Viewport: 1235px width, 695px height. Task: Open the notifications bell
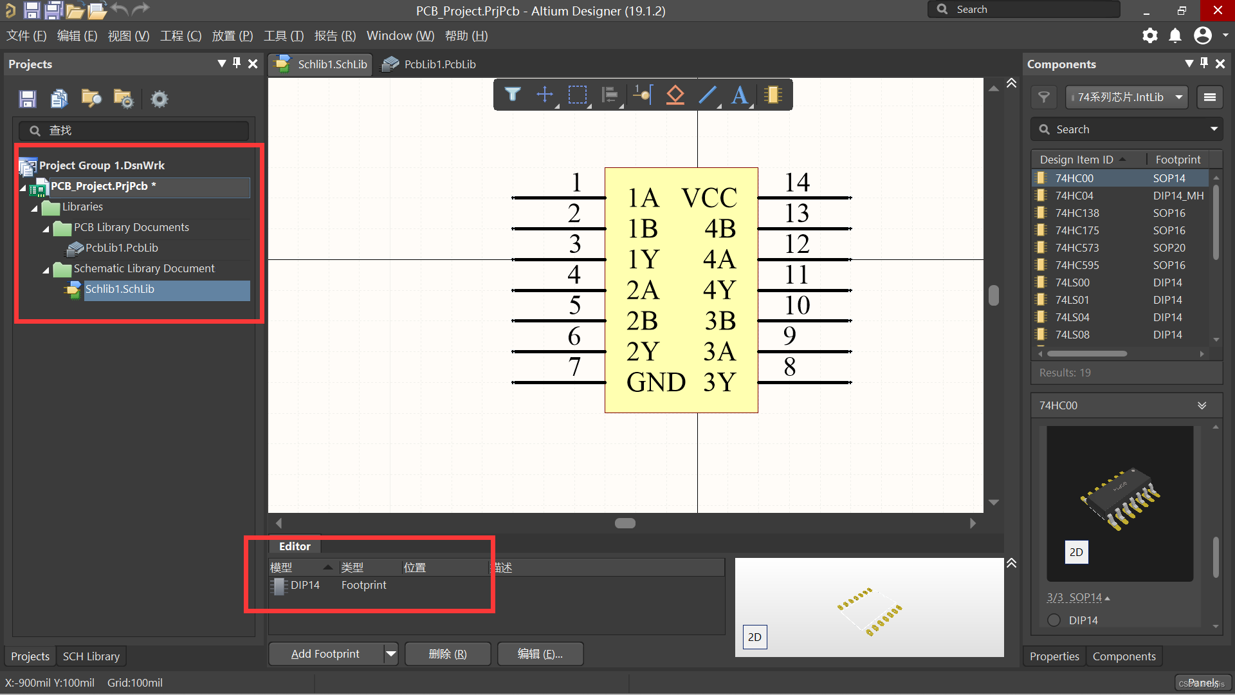click(x=1175, y=35)
